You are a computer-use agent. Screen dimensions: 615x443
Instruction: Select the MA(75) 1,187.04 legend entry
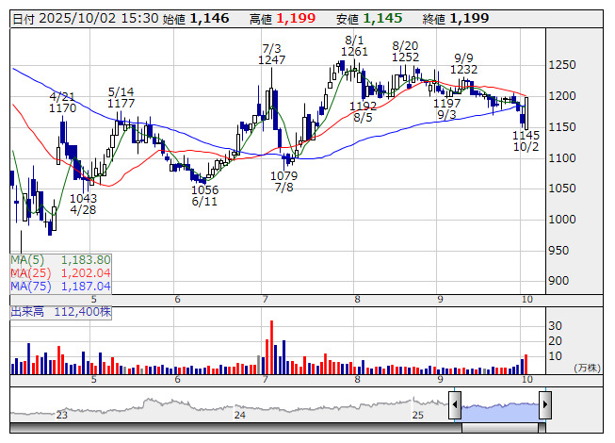[x=61, y=287]
